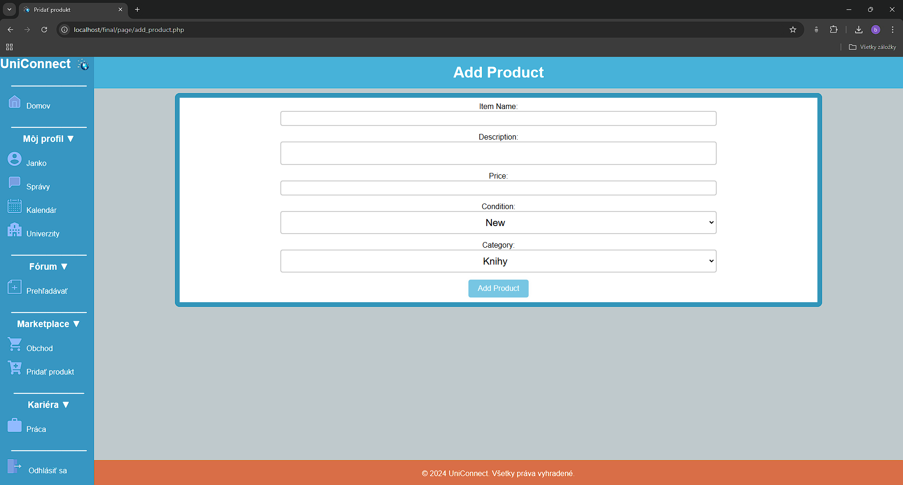The image size is (903, 485).
Task: Collapse the Môj profil section
Action: tap(48, 139)
